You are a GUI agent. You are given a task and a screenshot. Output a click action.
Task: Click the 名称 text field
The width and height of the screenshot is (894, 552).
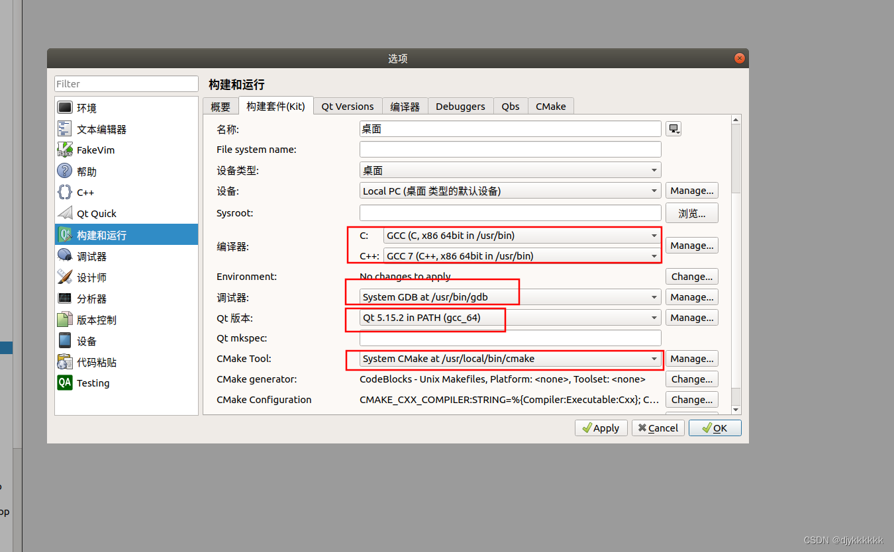[x=511, y=129]
